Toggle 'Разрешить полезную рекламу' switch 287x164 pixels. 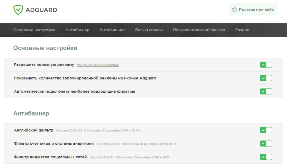266,65
